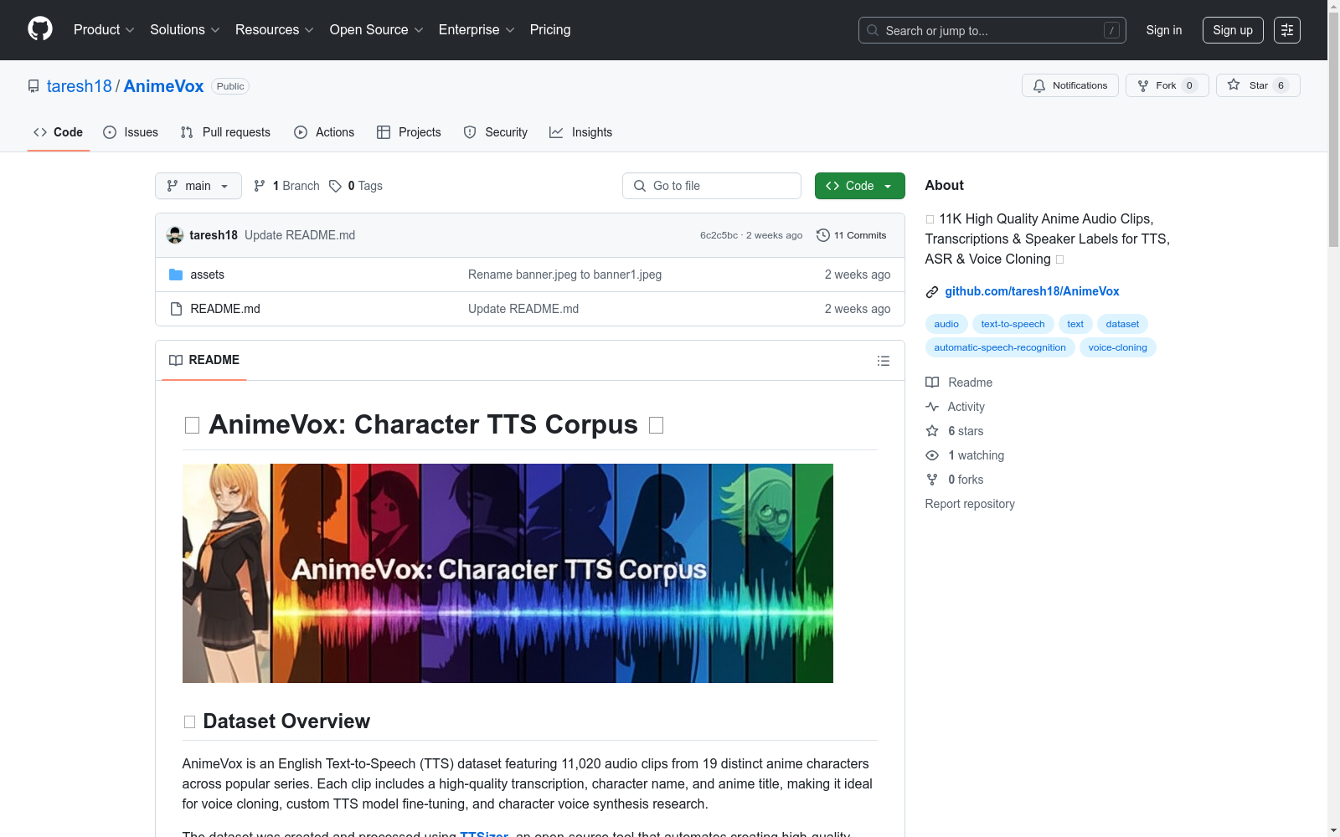
Task: Open github.com/taresh18/AnimeVox link
Action: tap(1032, 291)
